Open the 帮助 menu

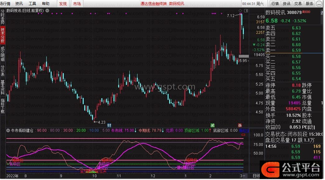click(x=46, y=4)
